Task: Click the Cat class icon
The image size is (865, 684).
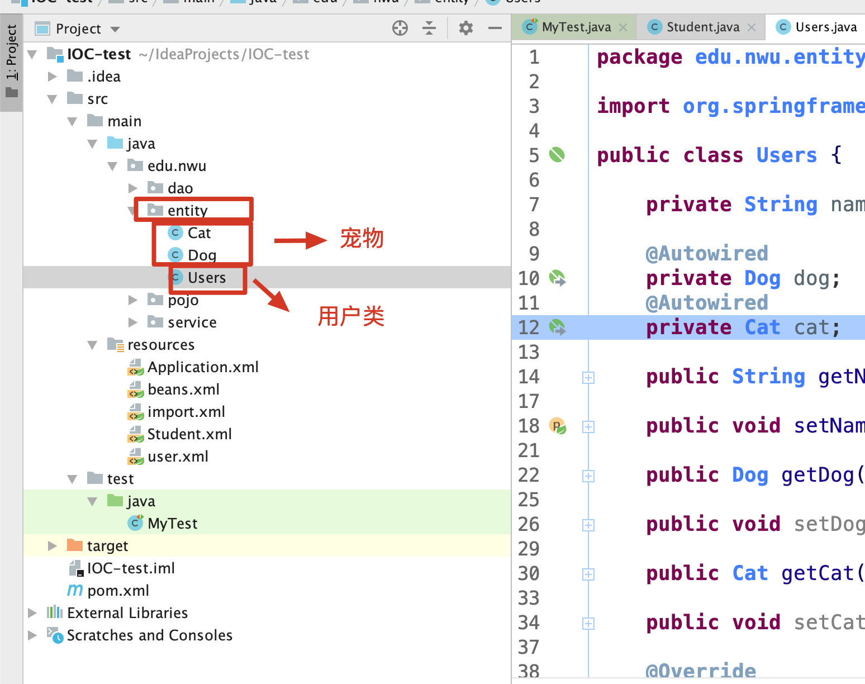Action: click(175, 232)
